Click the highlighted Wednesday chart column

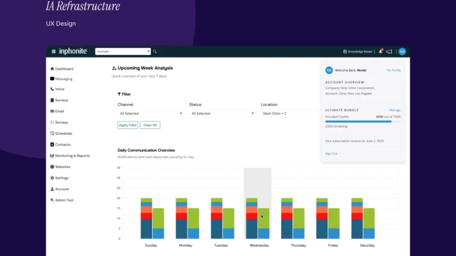tap(258, 203)
